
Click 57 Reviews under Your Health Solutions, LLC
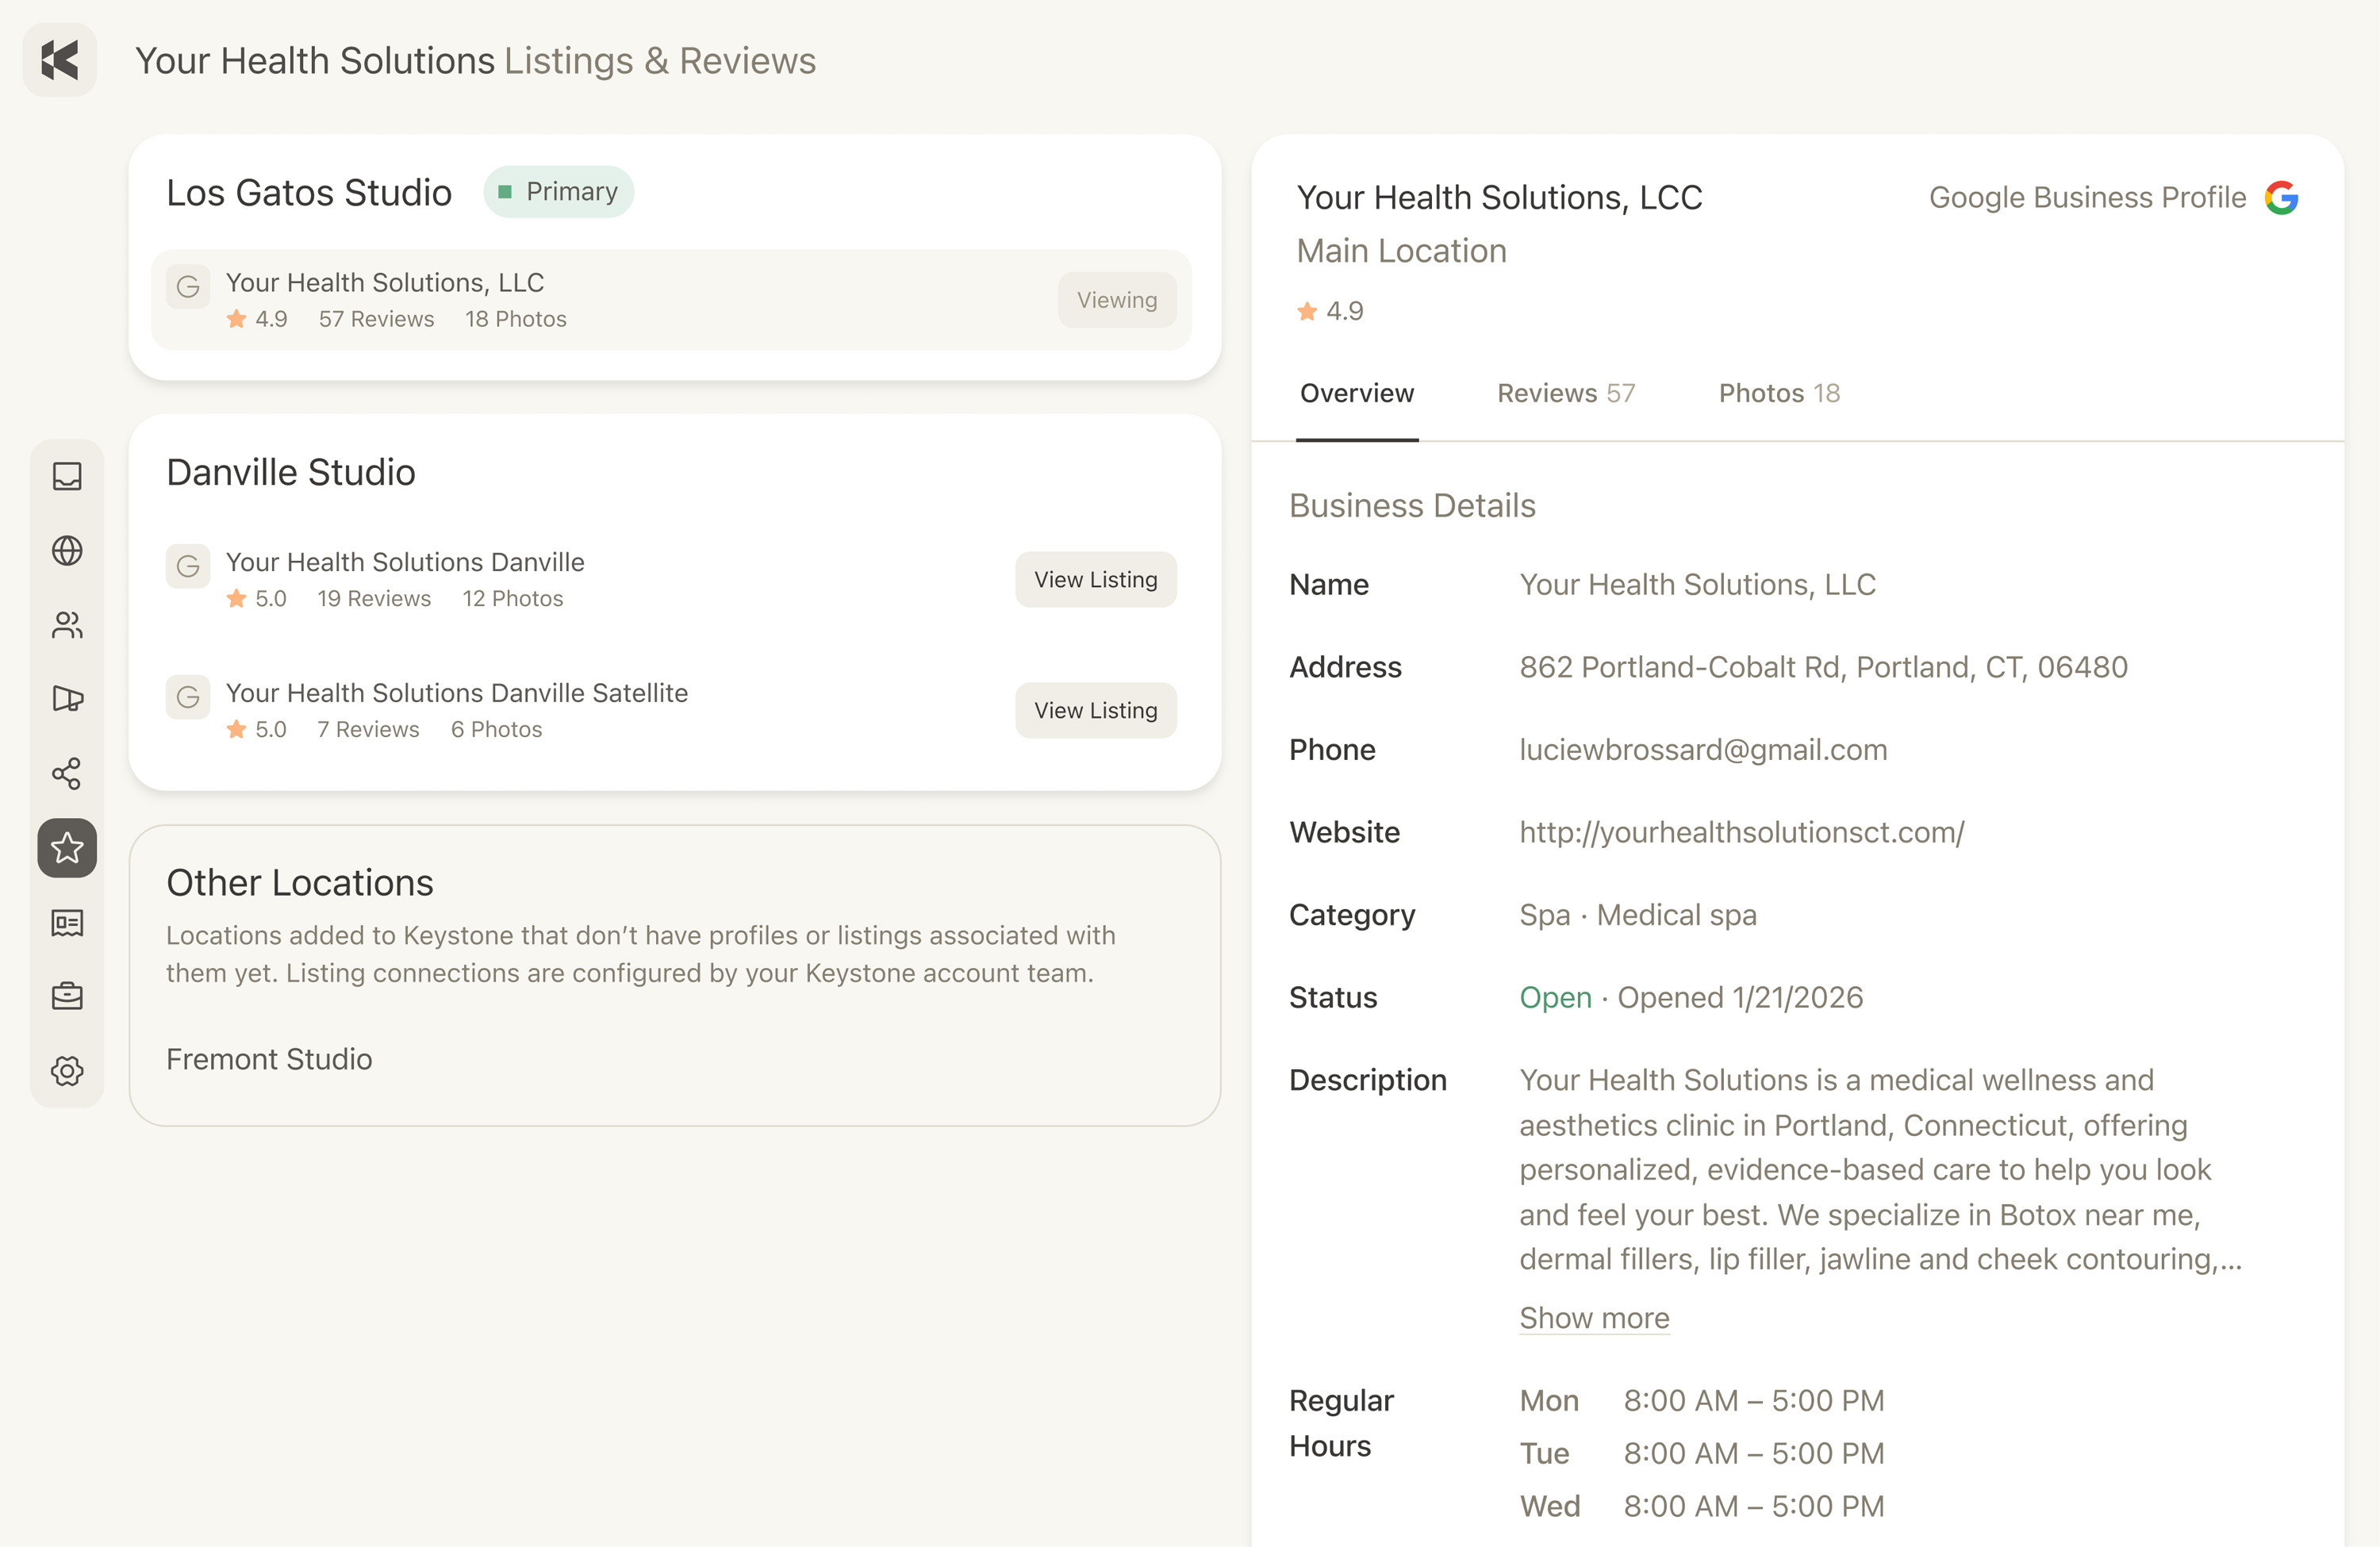pos(376,319)
